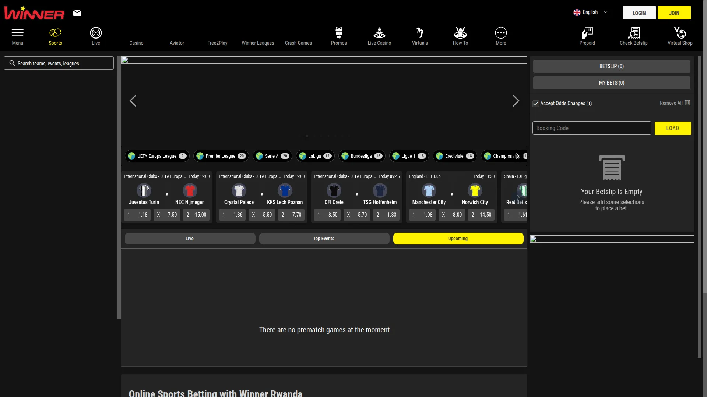Bet Crystal Palace win at 1.36

tap(232, 215)
